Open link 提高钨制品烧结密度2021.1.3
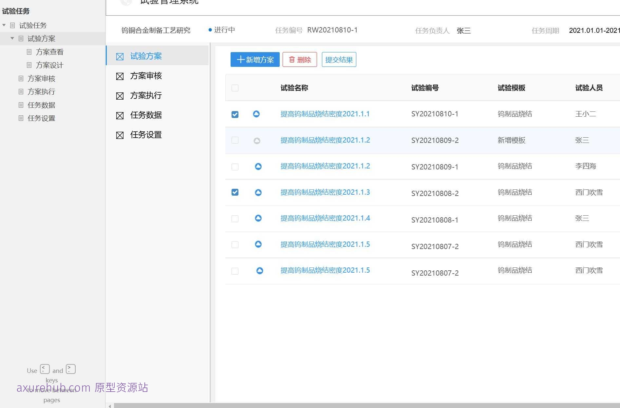The width and height of the screenshot is (620, 408). [325, 192]
